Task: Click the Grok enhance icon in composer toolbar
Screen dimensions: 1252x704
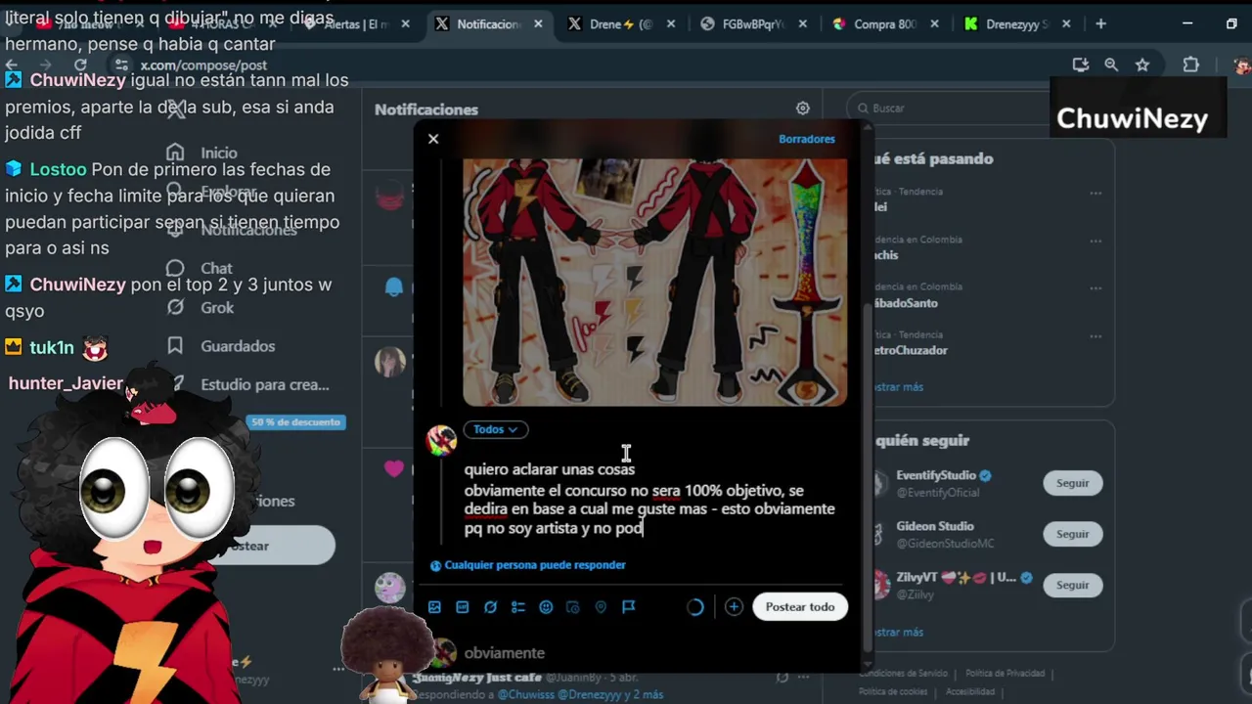Action: 490,607
